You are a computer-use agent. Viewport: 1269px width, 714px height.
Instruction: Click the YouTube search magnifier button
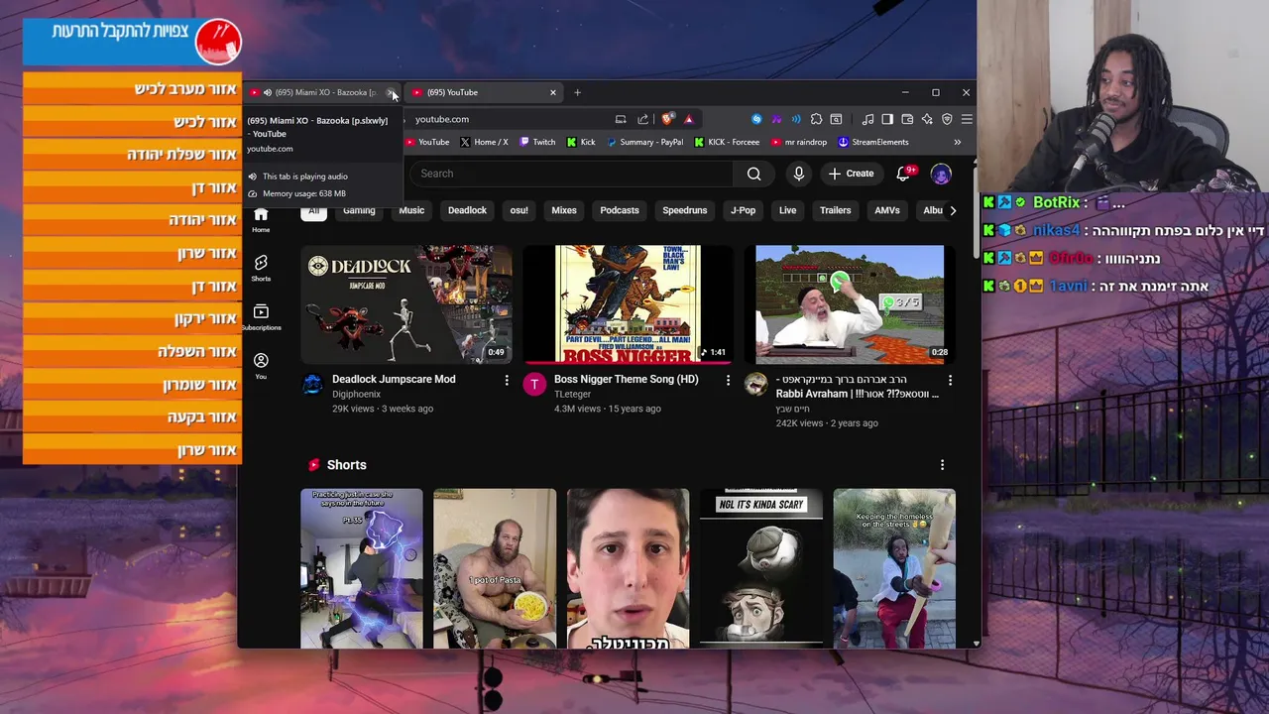click(x=754, y=174)
